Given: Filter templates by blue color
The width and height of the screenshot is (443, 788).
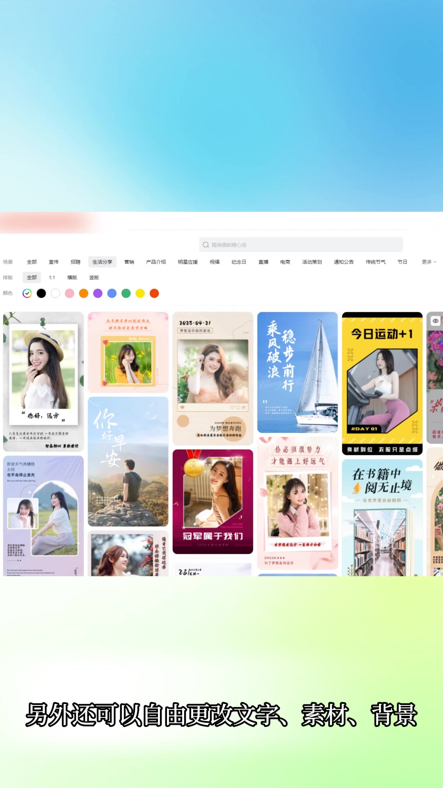Looking at the screenshot, I should point(112,293).
